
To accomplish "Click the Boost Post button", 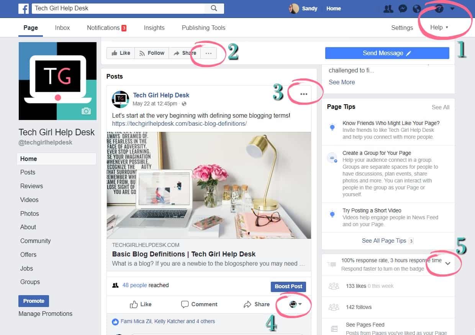I will (288, 286).
